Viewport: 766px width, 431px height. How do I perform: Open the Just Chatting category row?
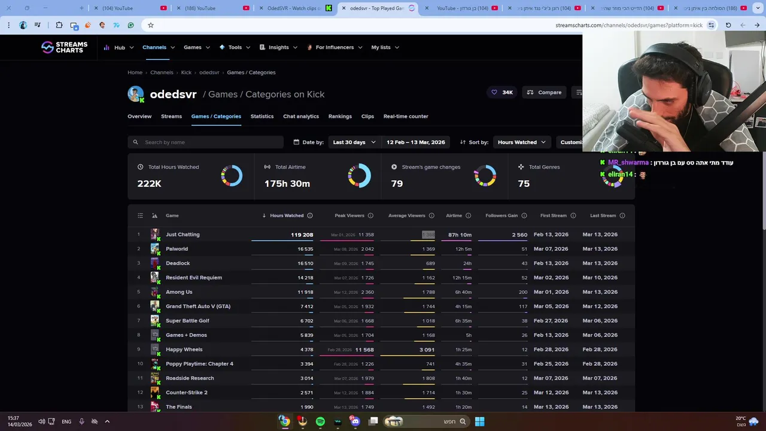(381, 235)
